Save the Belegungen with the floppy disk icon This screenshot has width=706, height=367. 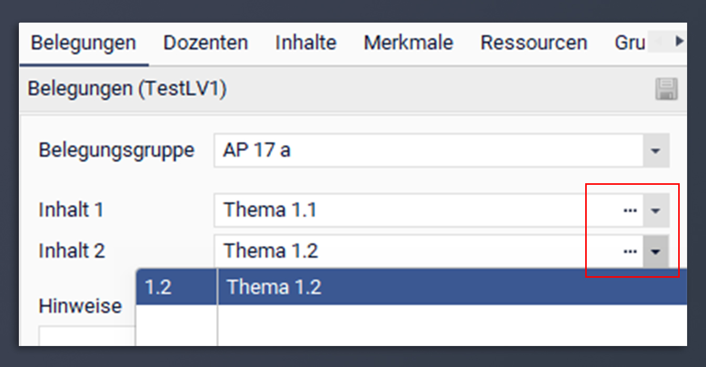[667, 89]
